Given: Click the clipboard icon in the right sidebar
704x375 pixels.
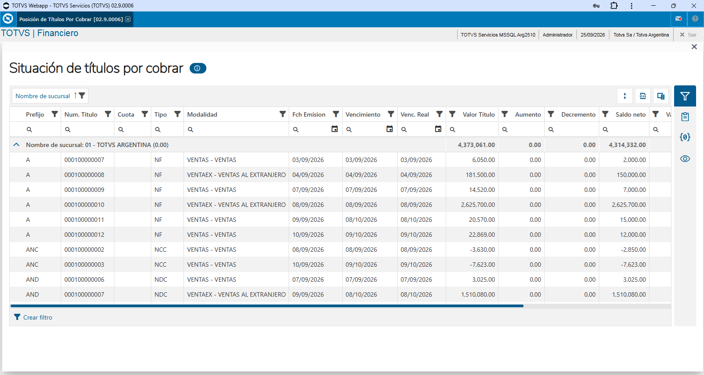Looking at the screenshot, I should (685, 117).
